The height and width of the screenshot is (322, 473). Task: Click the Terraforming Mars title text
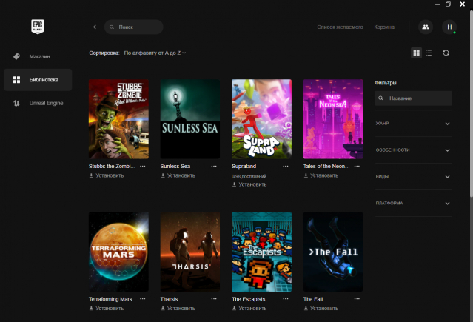click(x=110, y=299)
